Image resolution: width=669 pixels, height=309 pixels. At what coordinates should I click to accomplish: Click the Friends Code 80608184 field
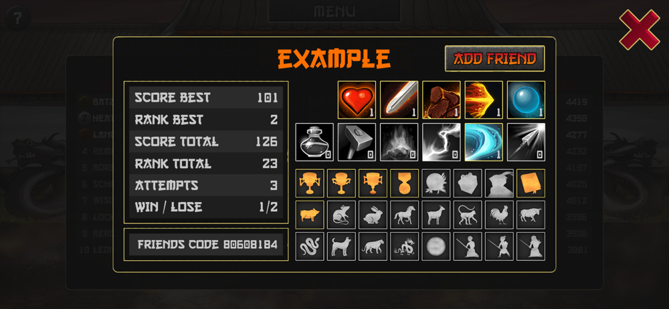click(206, 245)
